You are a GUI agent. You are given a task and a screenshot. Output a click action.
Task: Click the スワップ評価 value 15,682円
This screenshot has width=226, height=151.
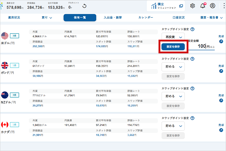pyautogui.click(x=133, y=76)
